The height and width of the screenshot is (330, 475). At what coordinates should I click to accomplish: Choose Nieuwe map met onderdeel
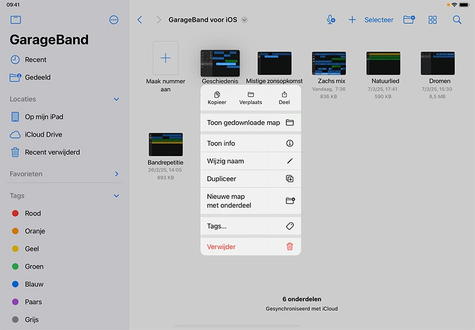pyautogui.click(x=251, y=201)
